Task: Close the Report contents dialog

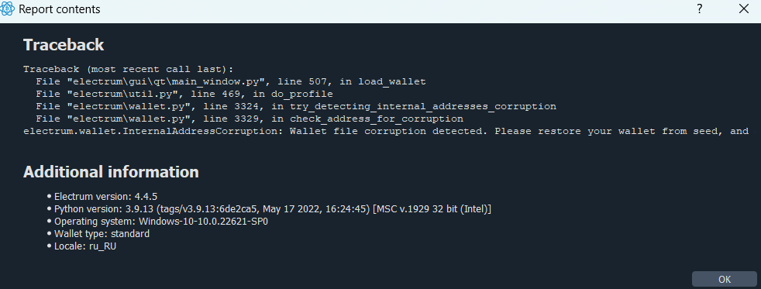Action: pyautogui.click(x=743, y=9)
